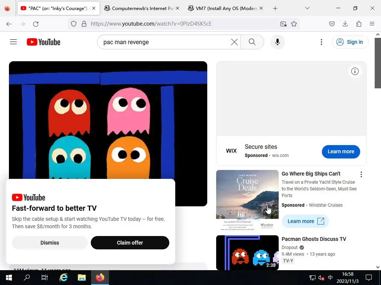381x285 pixels.
Task: Click scrollbar up arrow of page
Action: click(x=378, y=35)
